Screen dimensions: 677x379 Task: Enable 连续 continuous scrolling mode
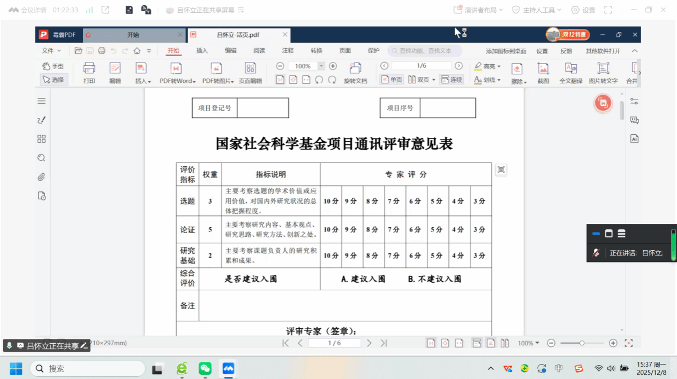452,80
